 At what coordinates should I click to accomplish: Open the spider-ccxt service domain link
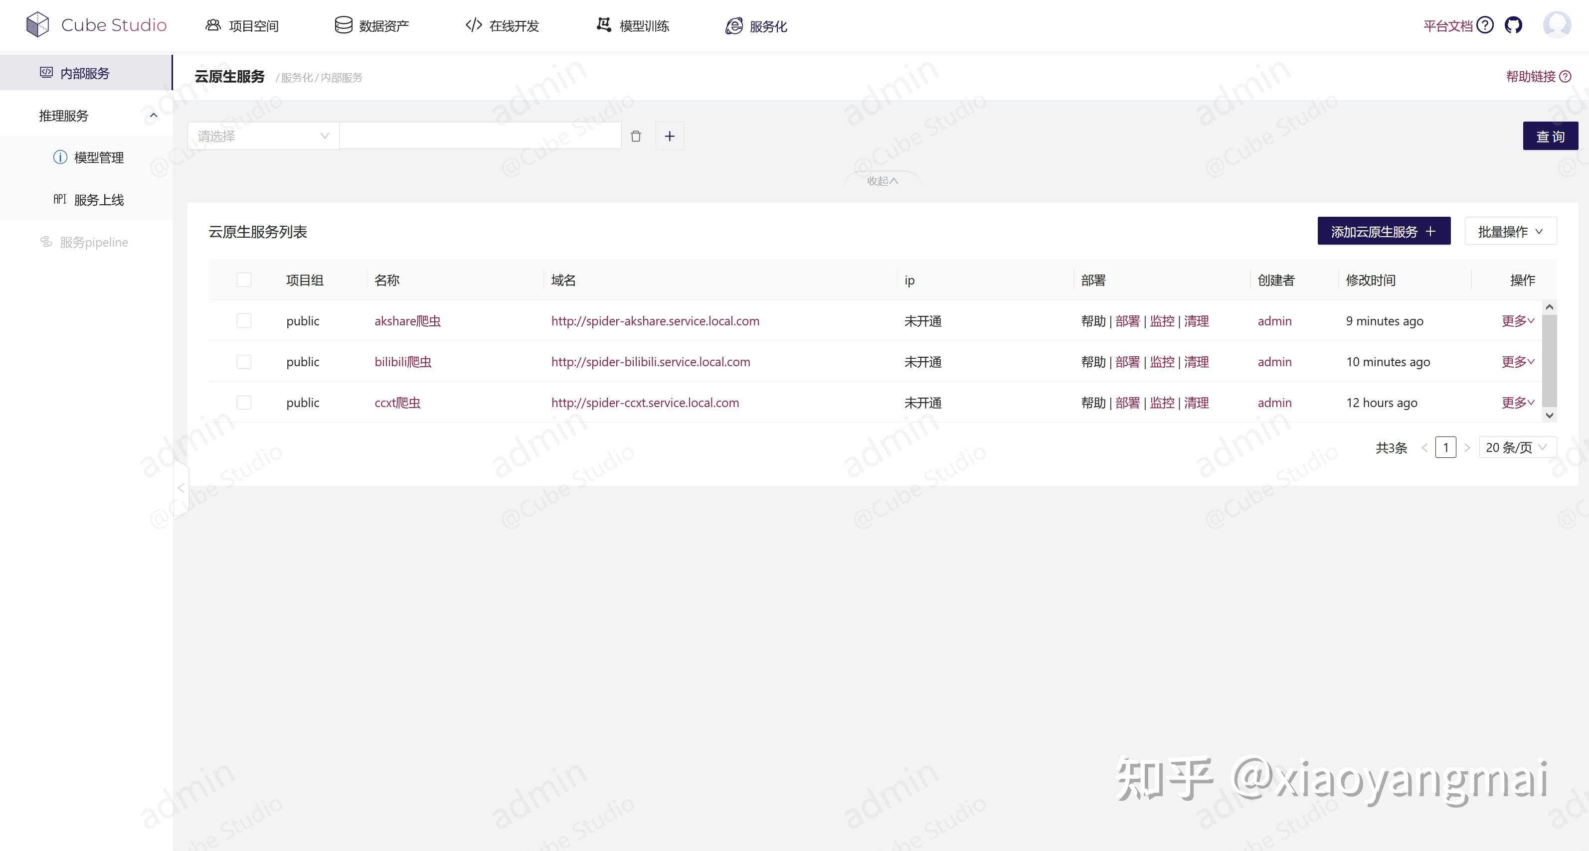click(x=645, y=403)
